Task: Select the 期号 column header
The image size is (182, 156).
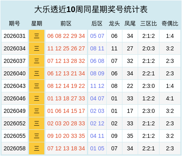Action: tap(14, 23)
